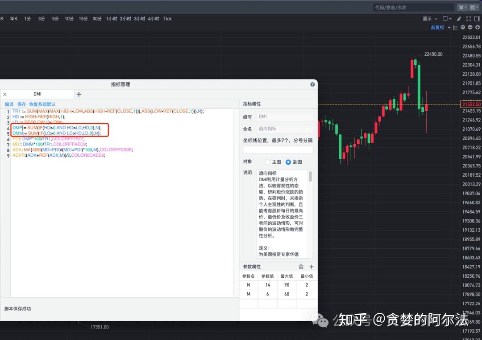
Task: Zoom out using the minus circle icon
Action: 469,27
